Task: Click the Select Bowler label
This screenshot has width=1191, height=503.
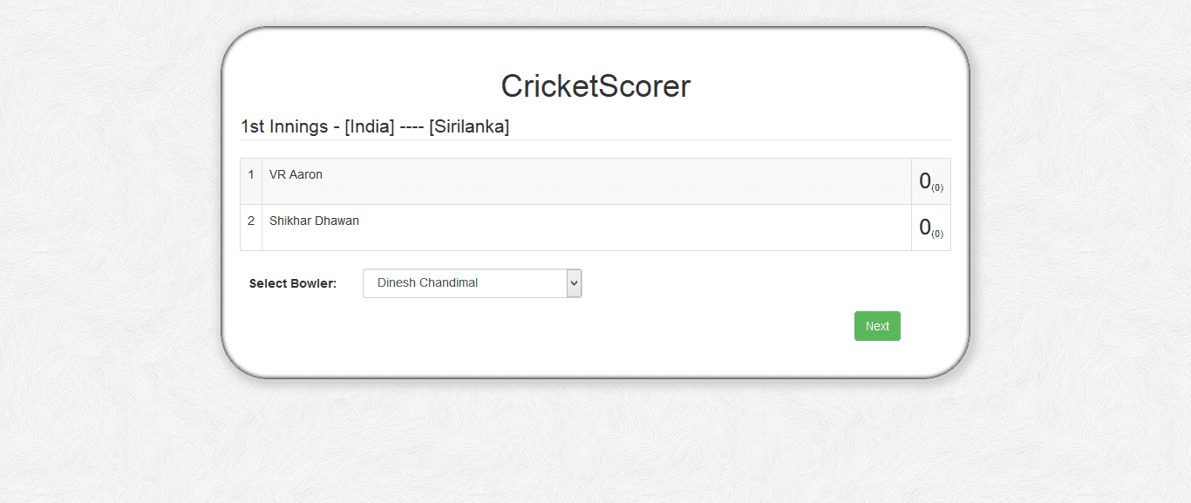Action: pyautogui.click(x=293, y=283)
